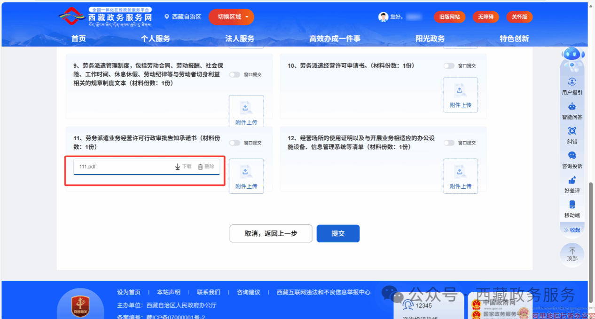
Task: Open 用户指引 in right sidebar
Action: (572, 82)
